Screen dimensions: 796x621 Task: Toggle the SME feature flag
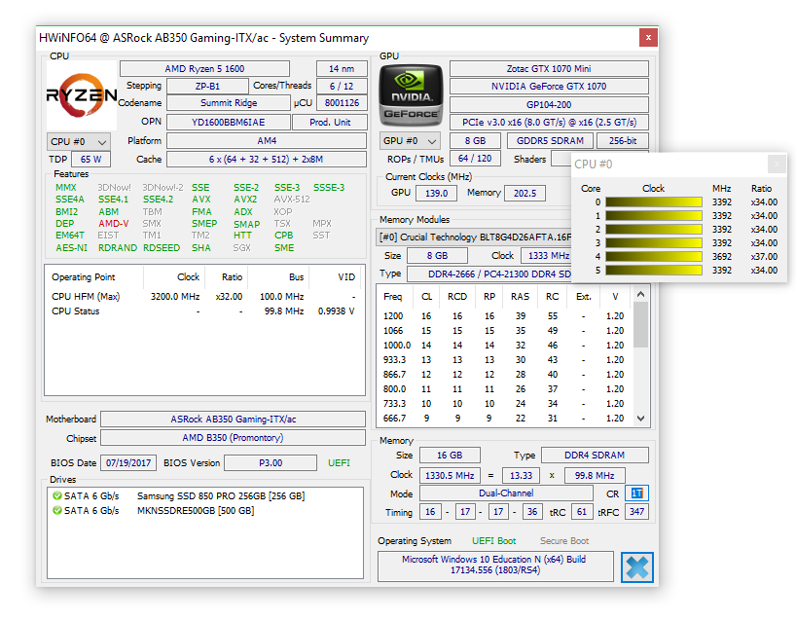[x=283, y=247]
